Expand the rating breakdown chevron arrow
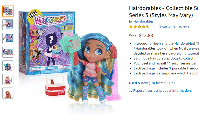Image resolution: width=199 pixels, height=114 pixels. [x=153, y=26]
